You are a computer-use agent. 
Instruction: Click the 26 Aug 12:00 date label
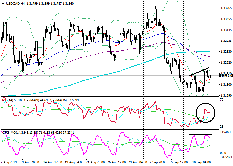pos(117,163)
